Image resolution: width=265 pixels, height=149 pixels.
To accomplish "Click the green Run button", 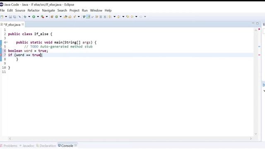I will coord(34,17).
